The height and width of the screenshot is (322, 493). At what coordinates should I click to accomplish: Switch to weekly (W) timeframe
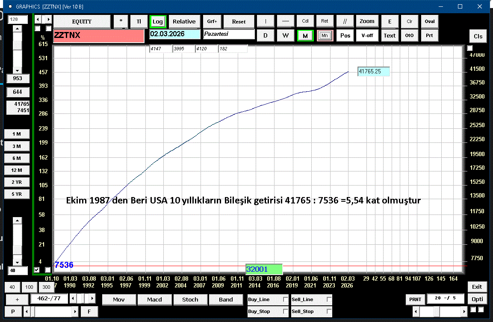pos(285,35)
